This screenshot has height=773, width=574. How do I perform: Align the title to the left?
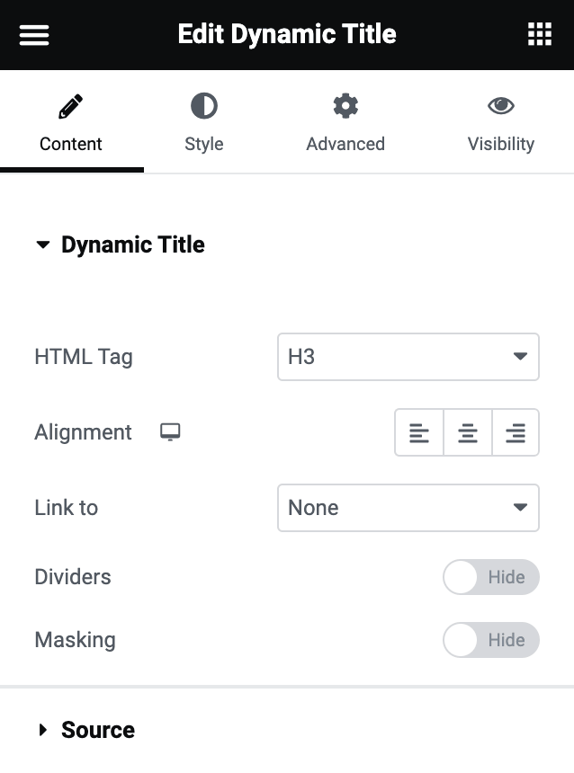[x=419, y=433]
